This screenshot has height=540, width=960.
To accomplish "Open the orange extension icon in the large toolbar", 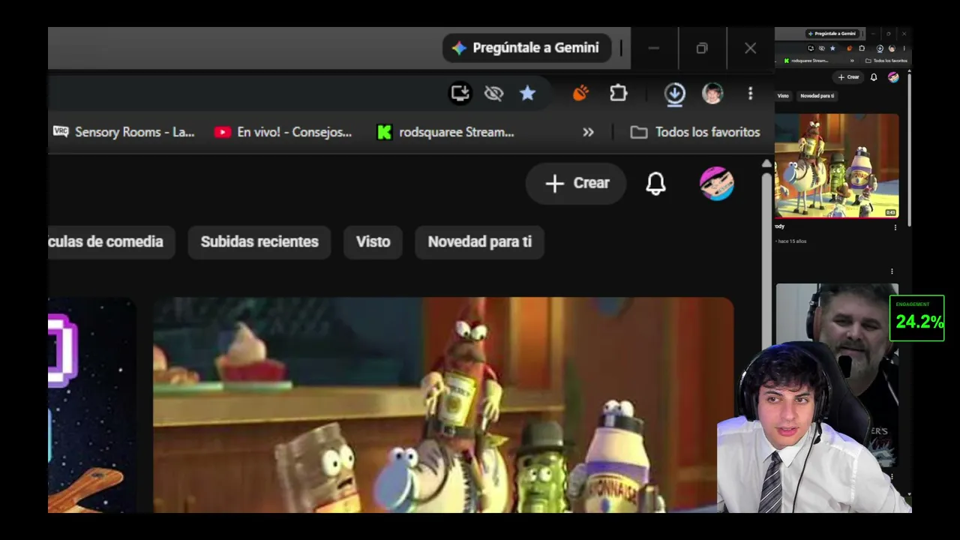I will tap(580, 93).
